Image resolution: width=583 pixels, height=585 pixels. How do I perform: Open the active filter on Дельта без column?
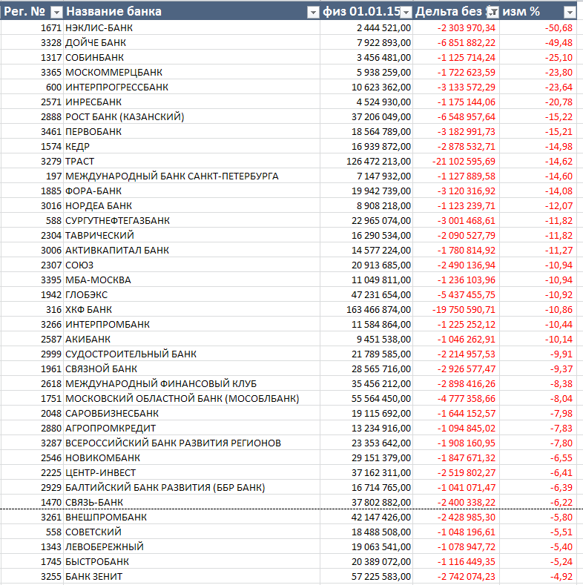click(x=493, y=13)
